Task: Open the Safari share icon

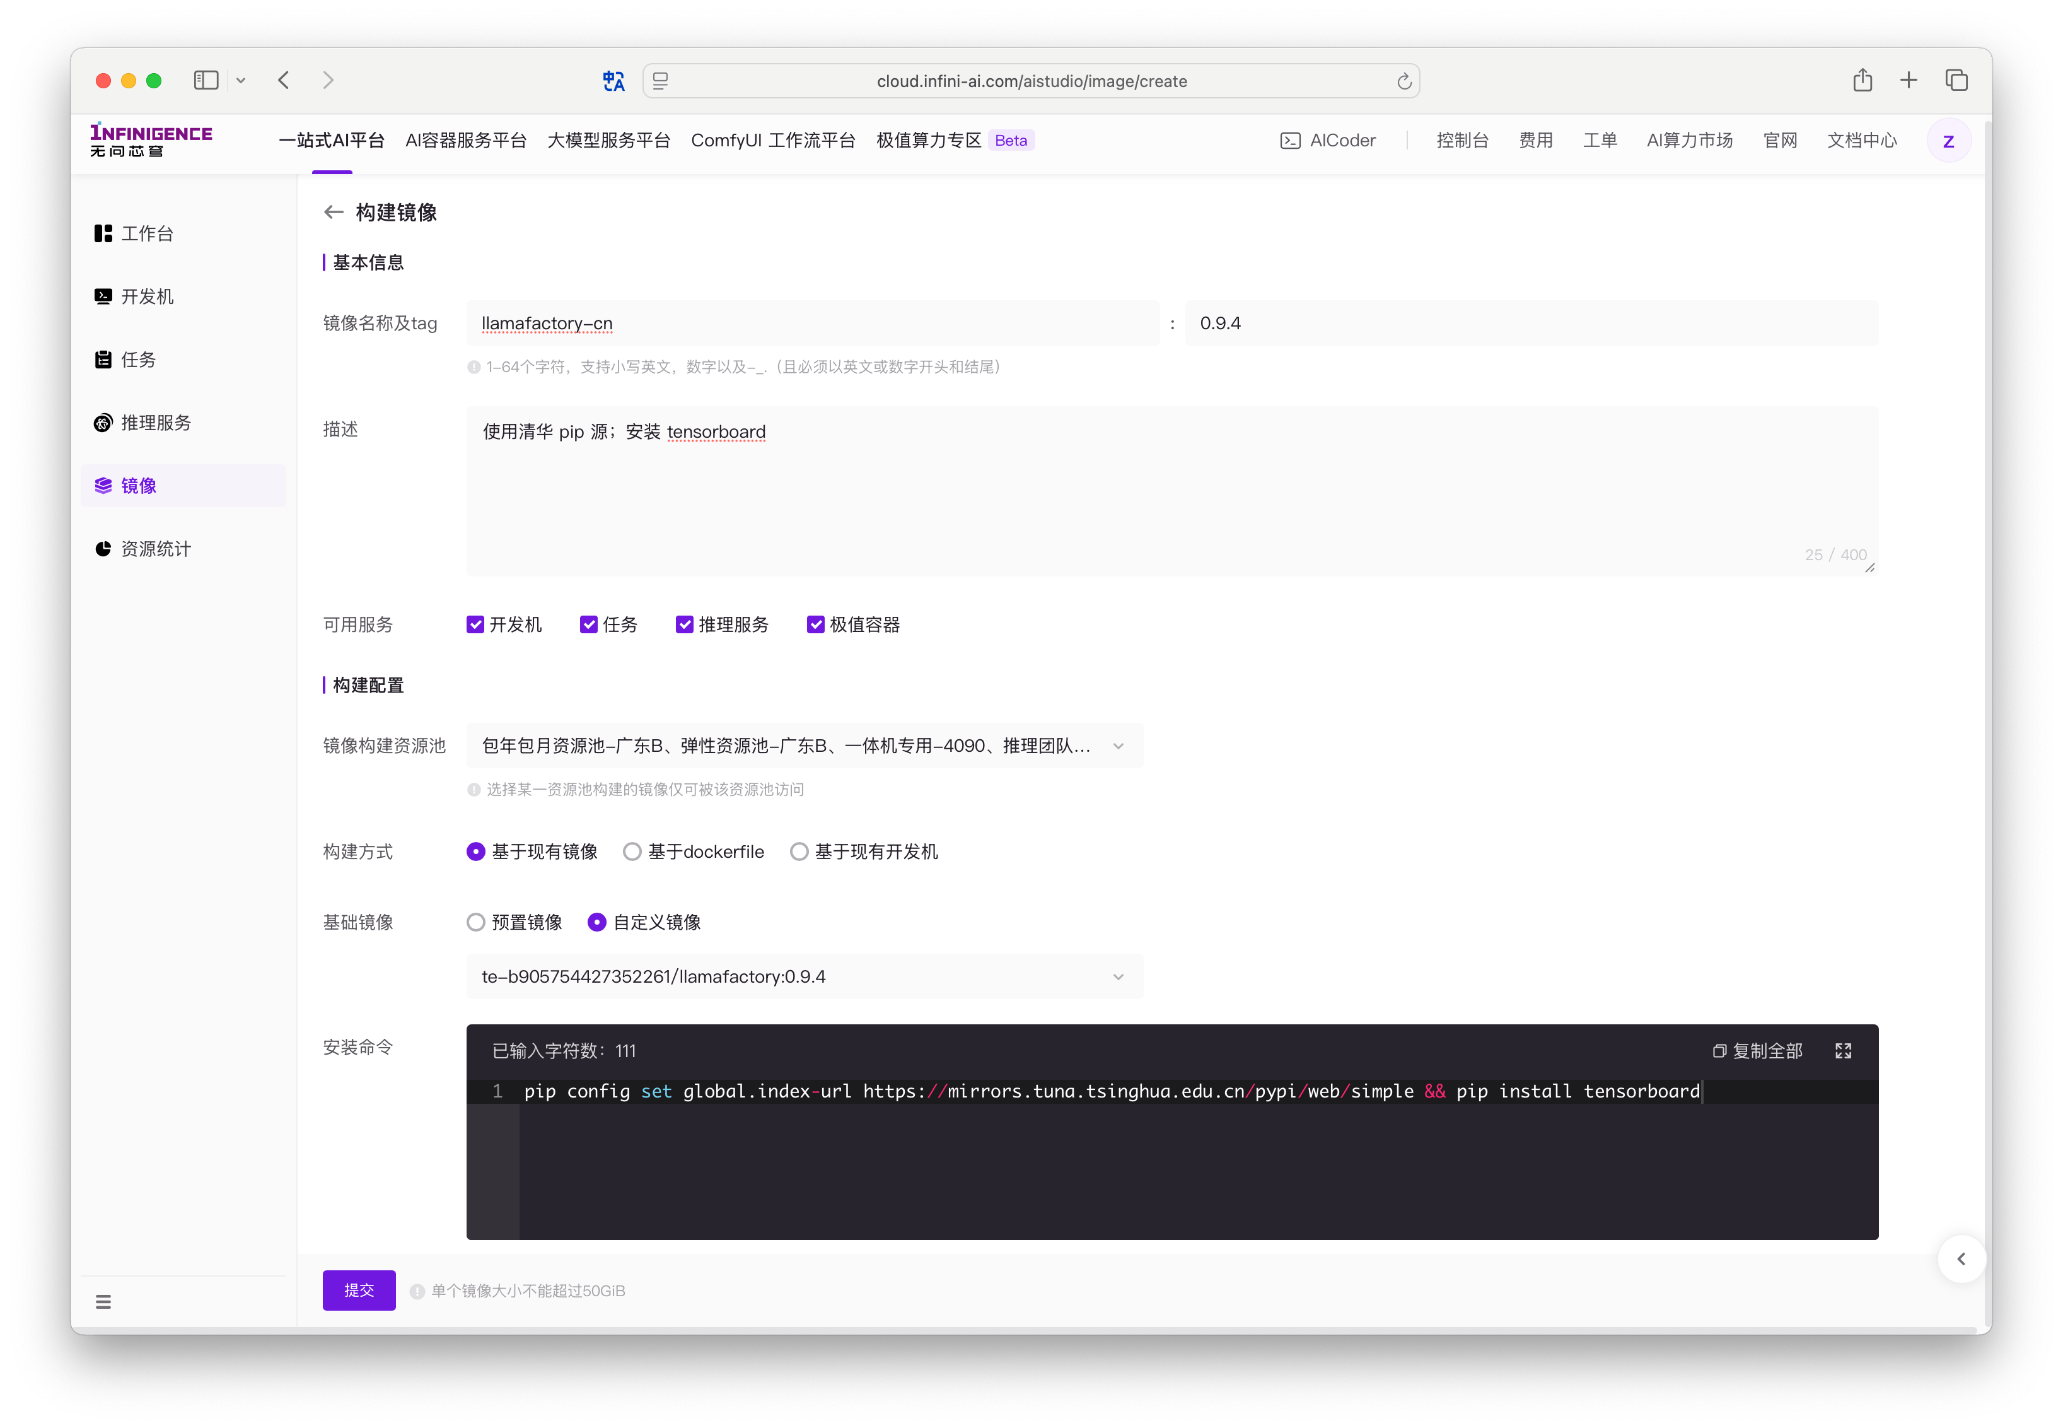Action: tap(1863, 81)
